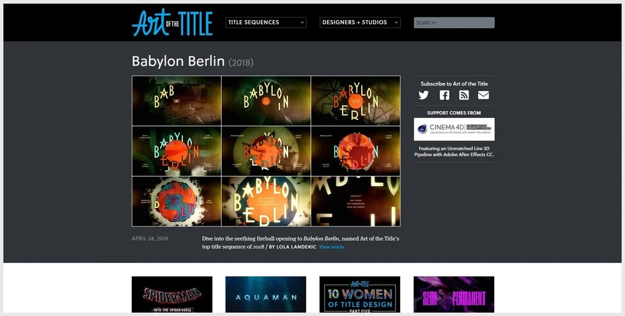Select the Lola Landekic author name
The width and height of the screenshot is (625, 316).
click(x=296, y=247)
